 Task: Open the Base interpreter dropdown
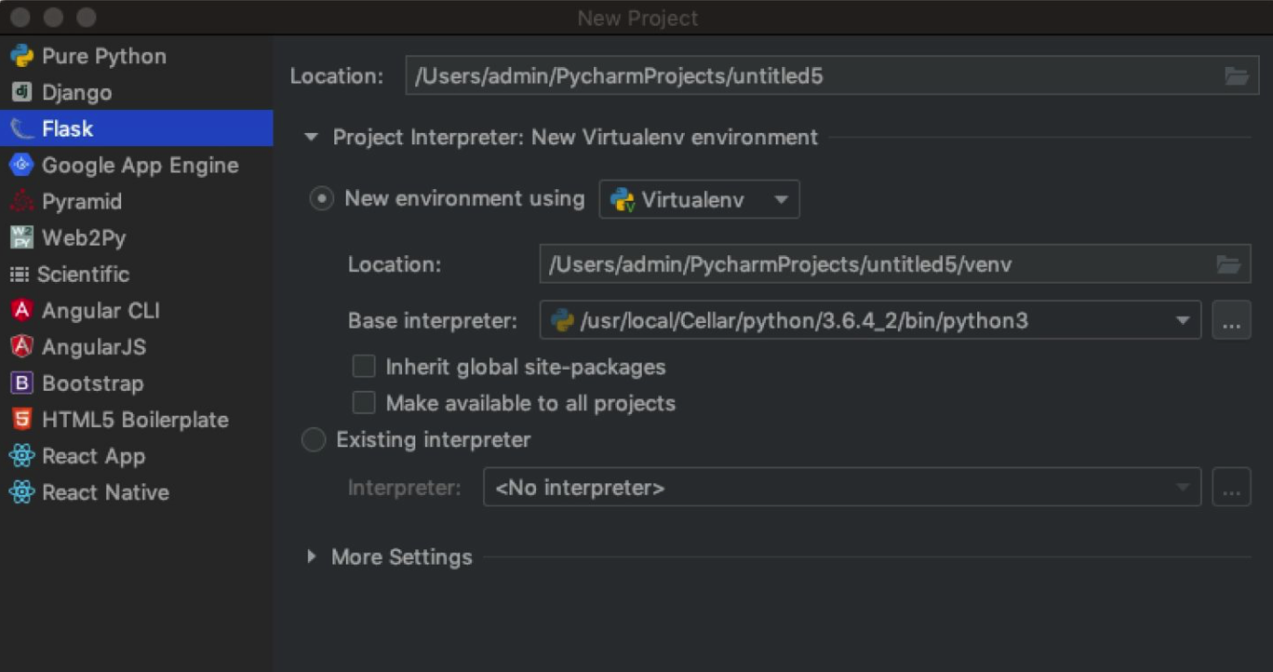[1182, 321]
